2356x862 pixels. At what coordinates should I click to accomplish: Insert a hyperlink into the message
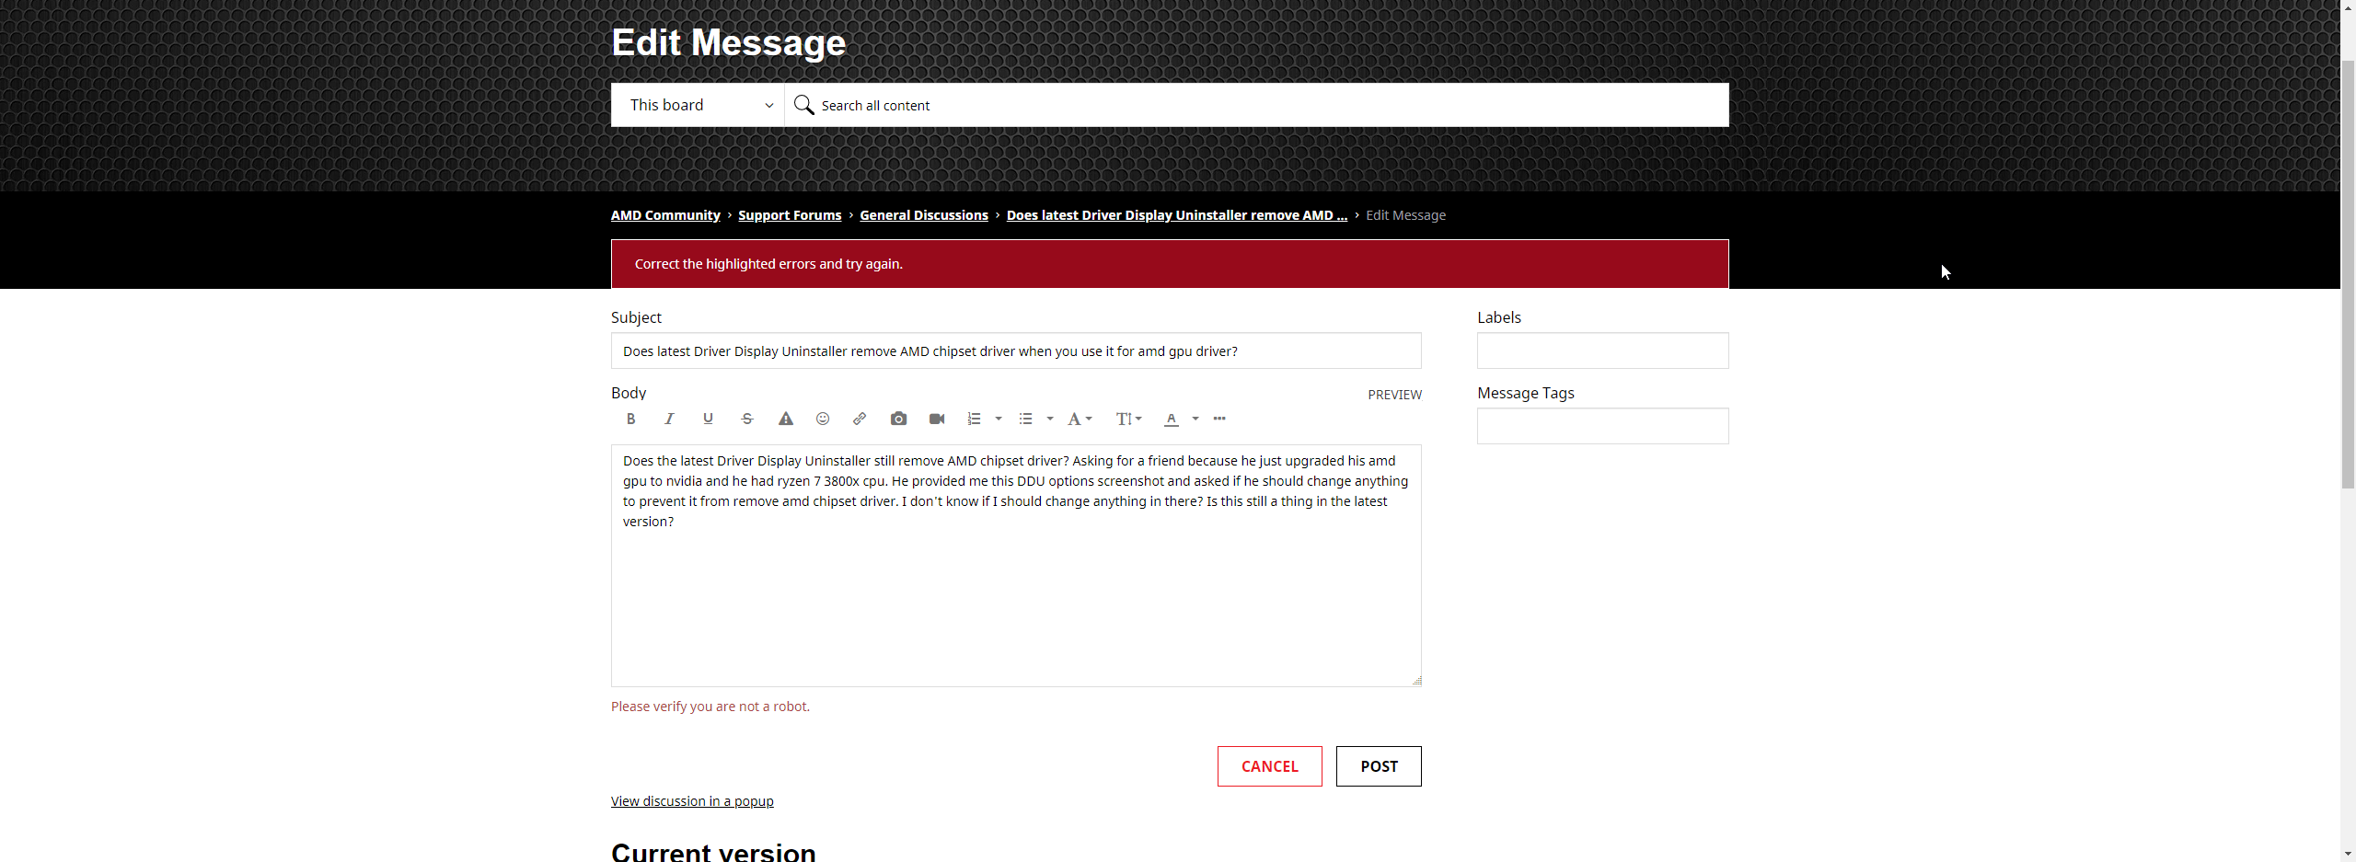coord(860,419)
